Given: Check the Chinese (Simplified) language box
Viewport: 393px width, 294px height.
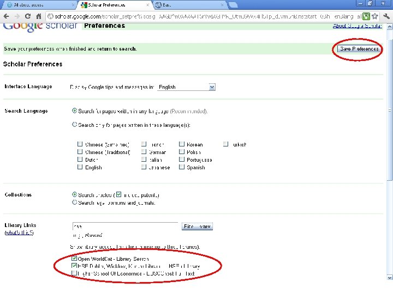Looking at the screenshot, I should pyautogui.click(x=80, y=144).
